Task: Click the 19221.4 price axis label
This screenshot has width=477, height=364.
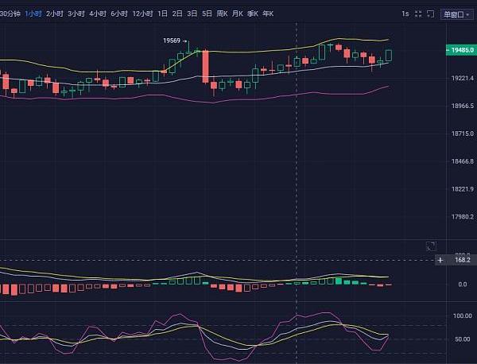Action: [463, 78]
